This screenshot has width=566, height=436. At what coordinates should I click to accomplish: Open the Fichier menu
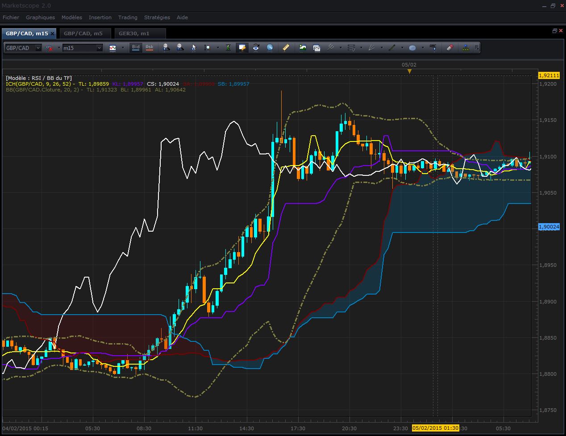pyautogui.click(x=11, y=17)
